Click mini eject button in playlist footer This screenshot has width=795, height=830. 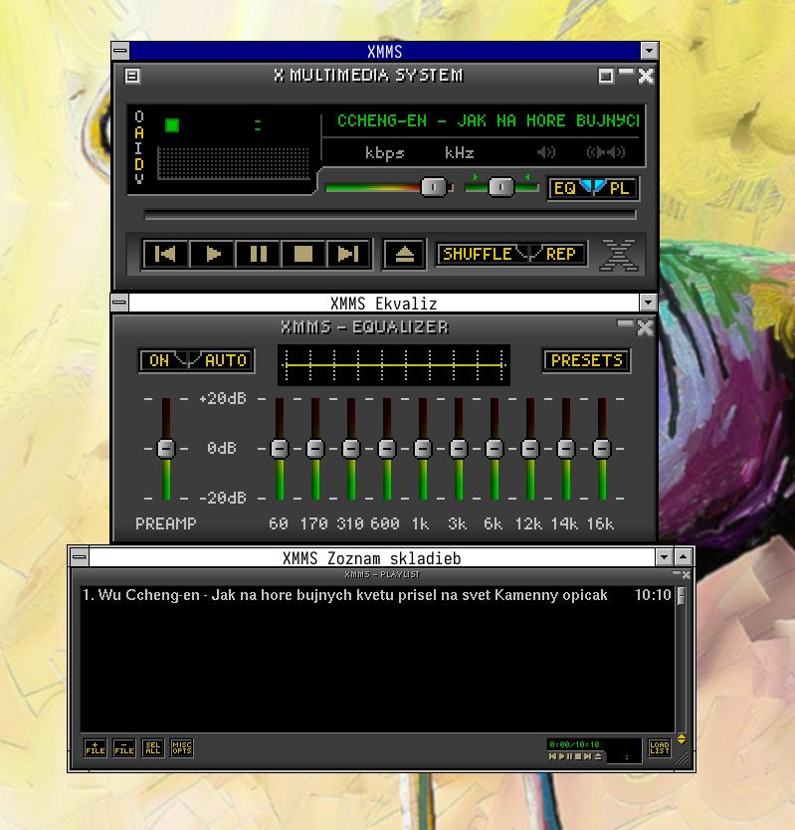598,756
